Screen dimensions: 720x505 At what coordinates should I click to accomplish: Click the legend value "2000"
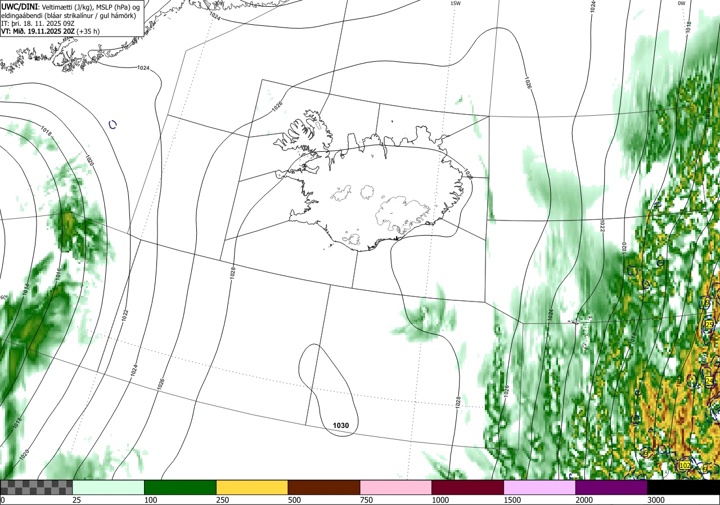584,500
